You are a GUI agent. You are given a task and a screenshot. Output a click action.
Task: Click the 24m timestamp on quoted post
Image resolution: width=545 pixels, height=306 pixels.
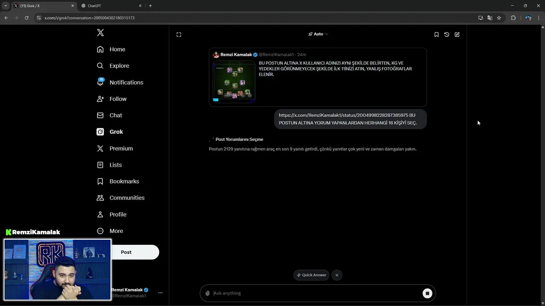click(x=301, y=55)
